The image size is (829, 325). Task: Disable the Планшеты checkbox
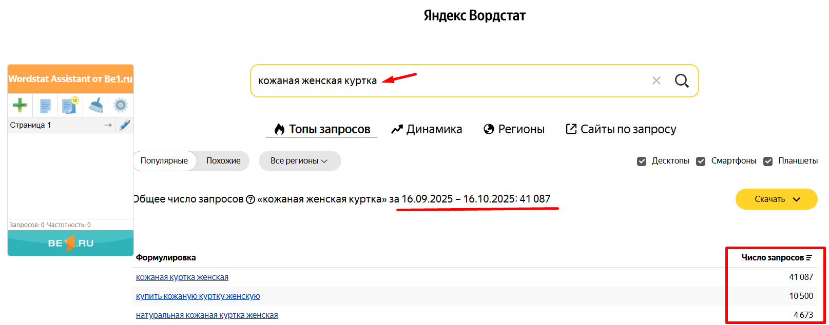point(768,161)
